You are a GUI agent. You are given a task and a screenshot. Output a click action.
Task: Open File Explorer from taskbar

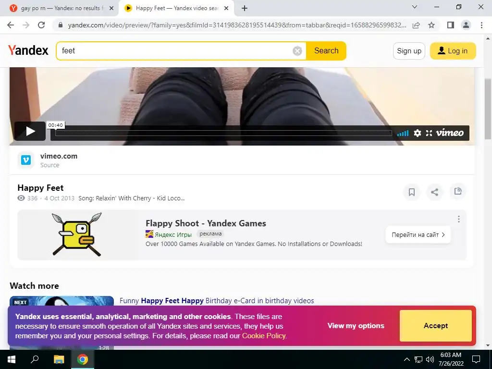pos(59,359)
